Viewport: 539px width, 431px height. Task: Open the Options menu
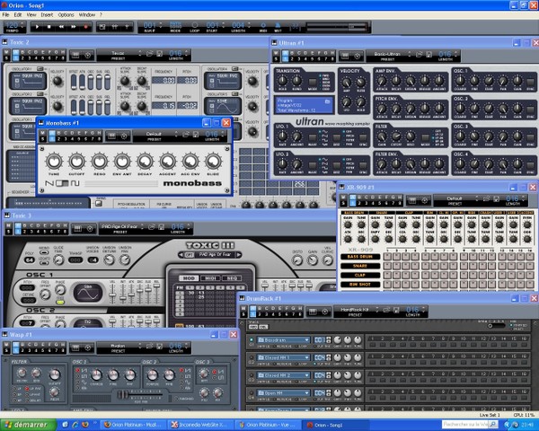coord(66,14)
